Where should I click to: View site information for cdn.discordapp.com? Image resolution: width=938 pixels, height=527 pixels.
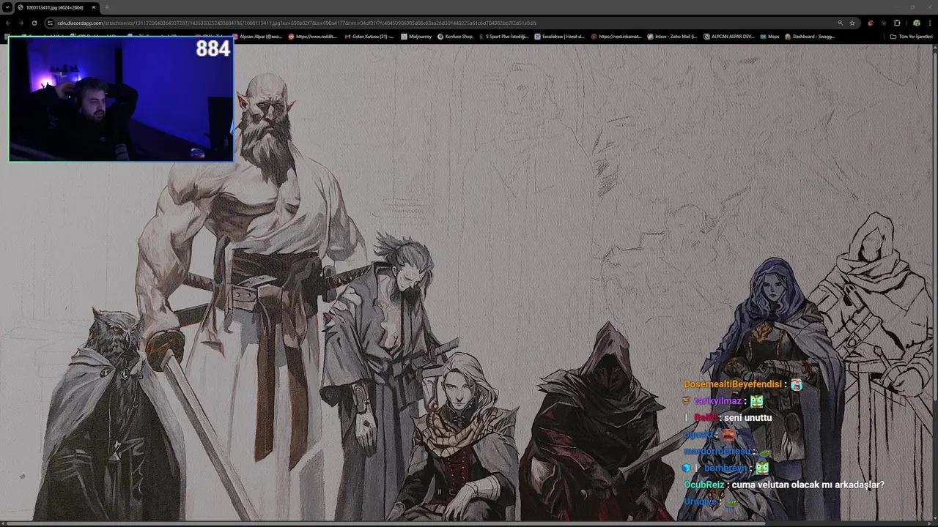click(50, 23)
